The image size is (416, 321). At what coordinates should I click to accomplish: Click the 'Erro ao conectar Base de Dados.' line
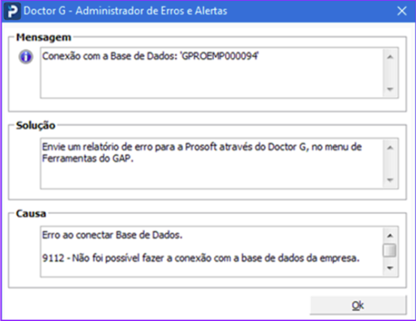point(112,235)
